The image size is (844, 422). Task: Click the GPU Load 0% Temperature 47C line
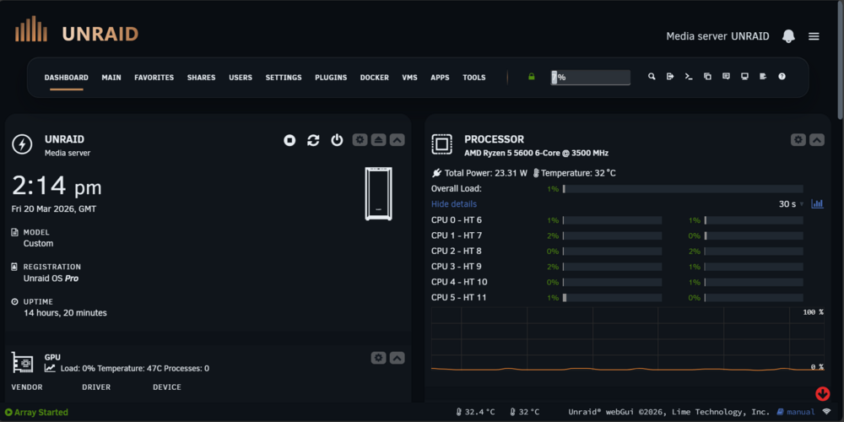point(127,369)
